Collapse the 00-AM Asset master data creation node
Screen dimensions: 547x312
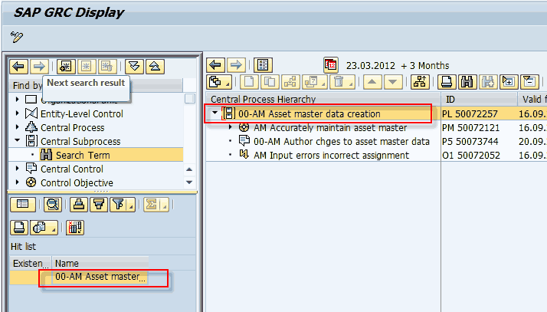pyautogui.click(x=215, y=114)
